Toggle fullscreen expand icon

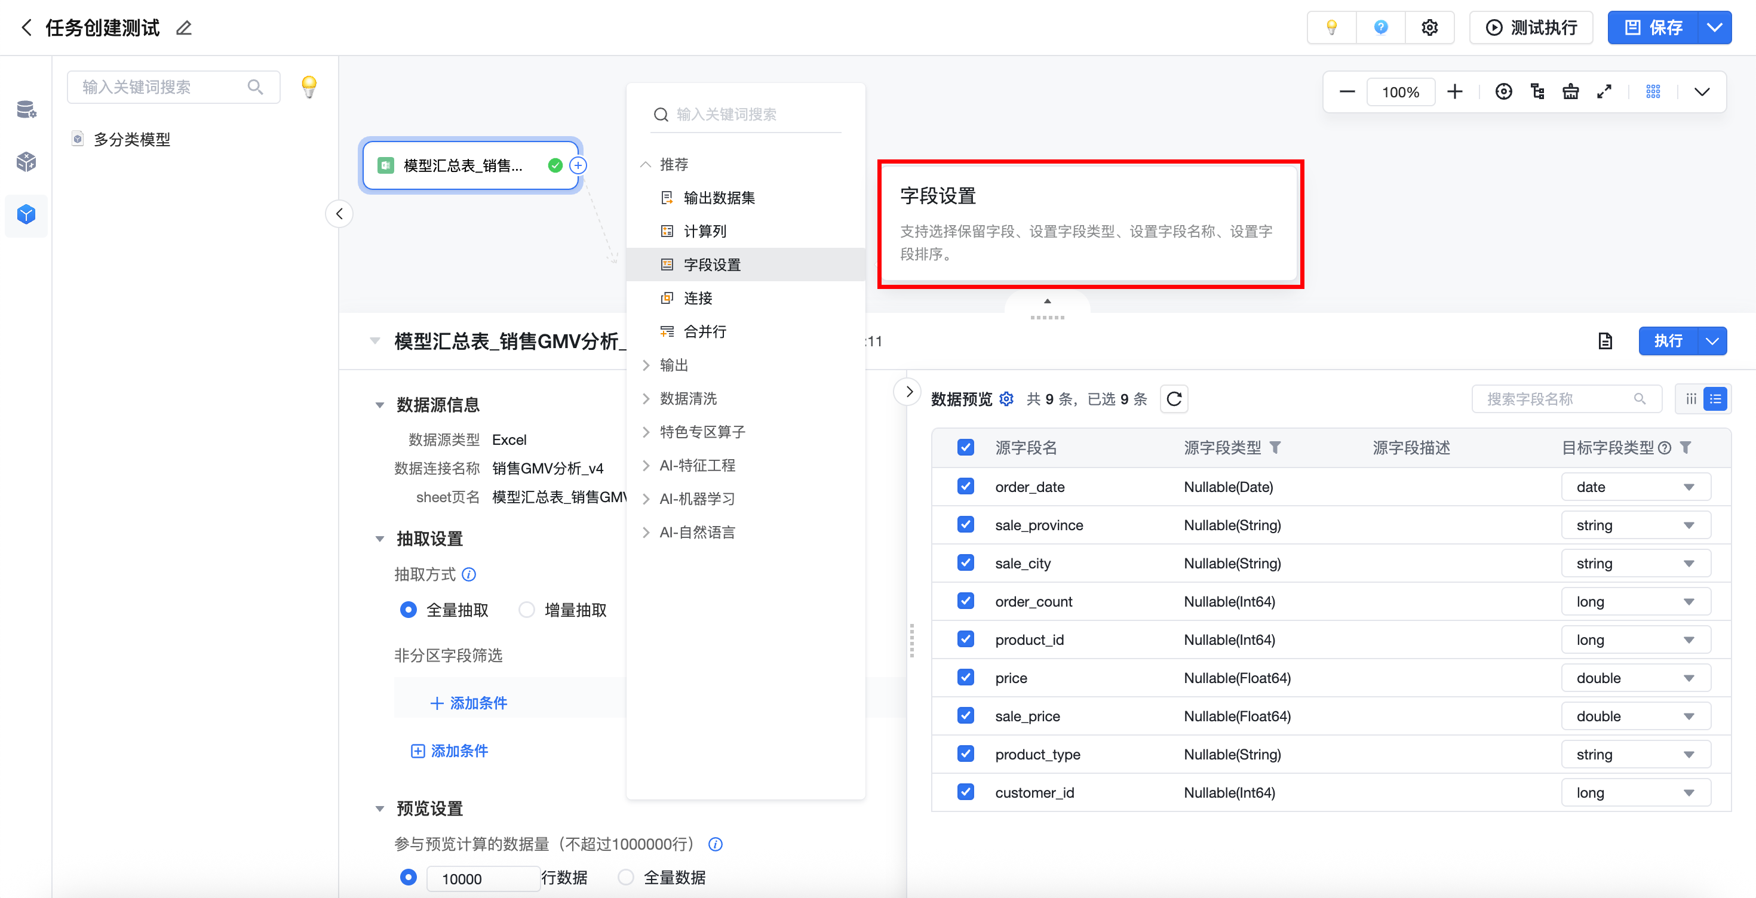(1604, 92)
